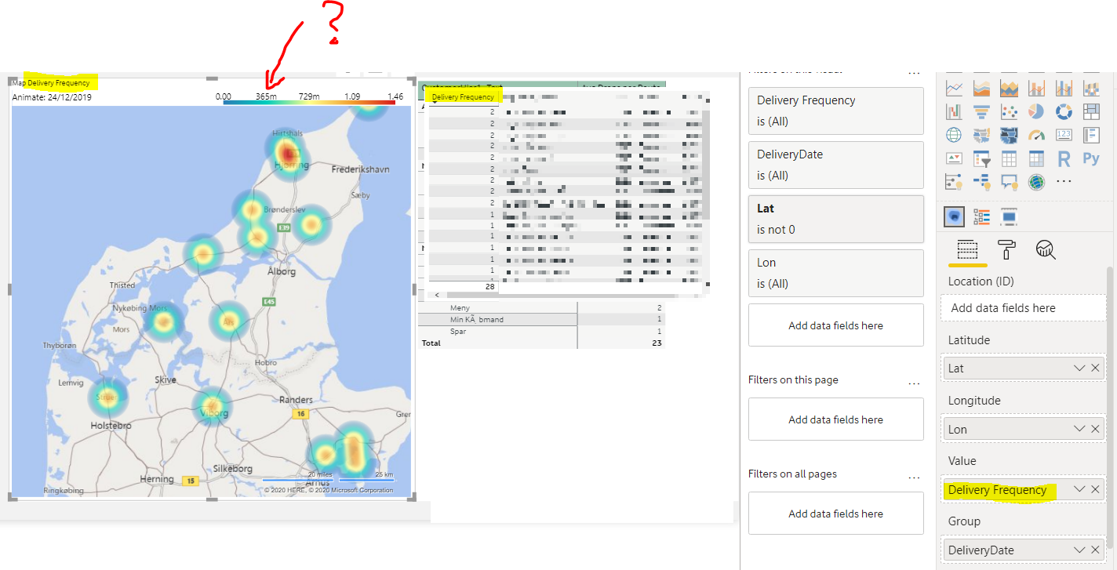Select the Slicer visual
Image resolution: width=1117 pixels, height=570 pixels.
[981, 159]
